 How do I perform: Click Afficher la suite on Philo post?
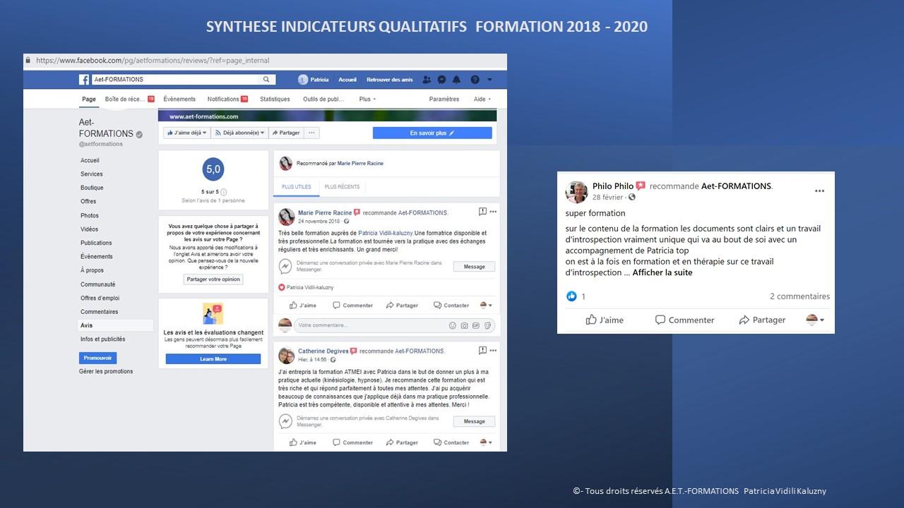[x=662, y=272]
